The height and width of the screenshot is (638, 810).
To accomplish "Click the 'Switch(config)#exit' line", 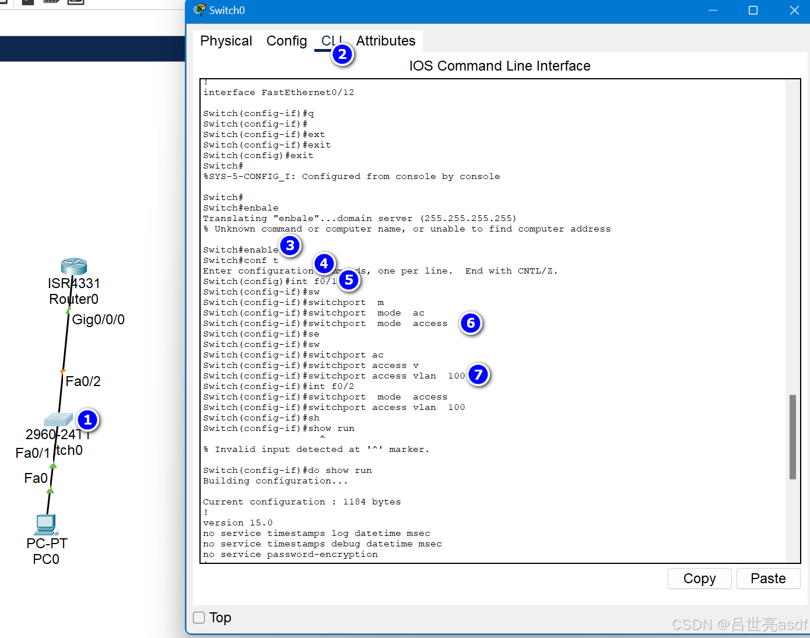I will coord(258,155).
